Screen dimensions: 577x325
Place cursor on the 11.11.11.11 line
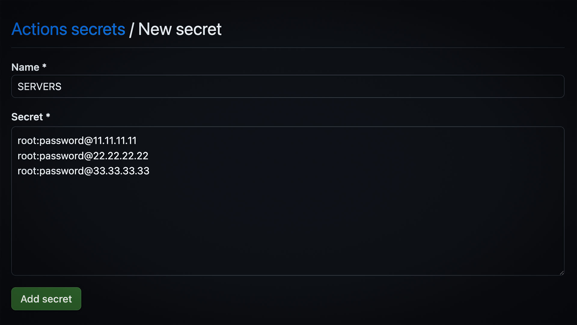[77, 140]
